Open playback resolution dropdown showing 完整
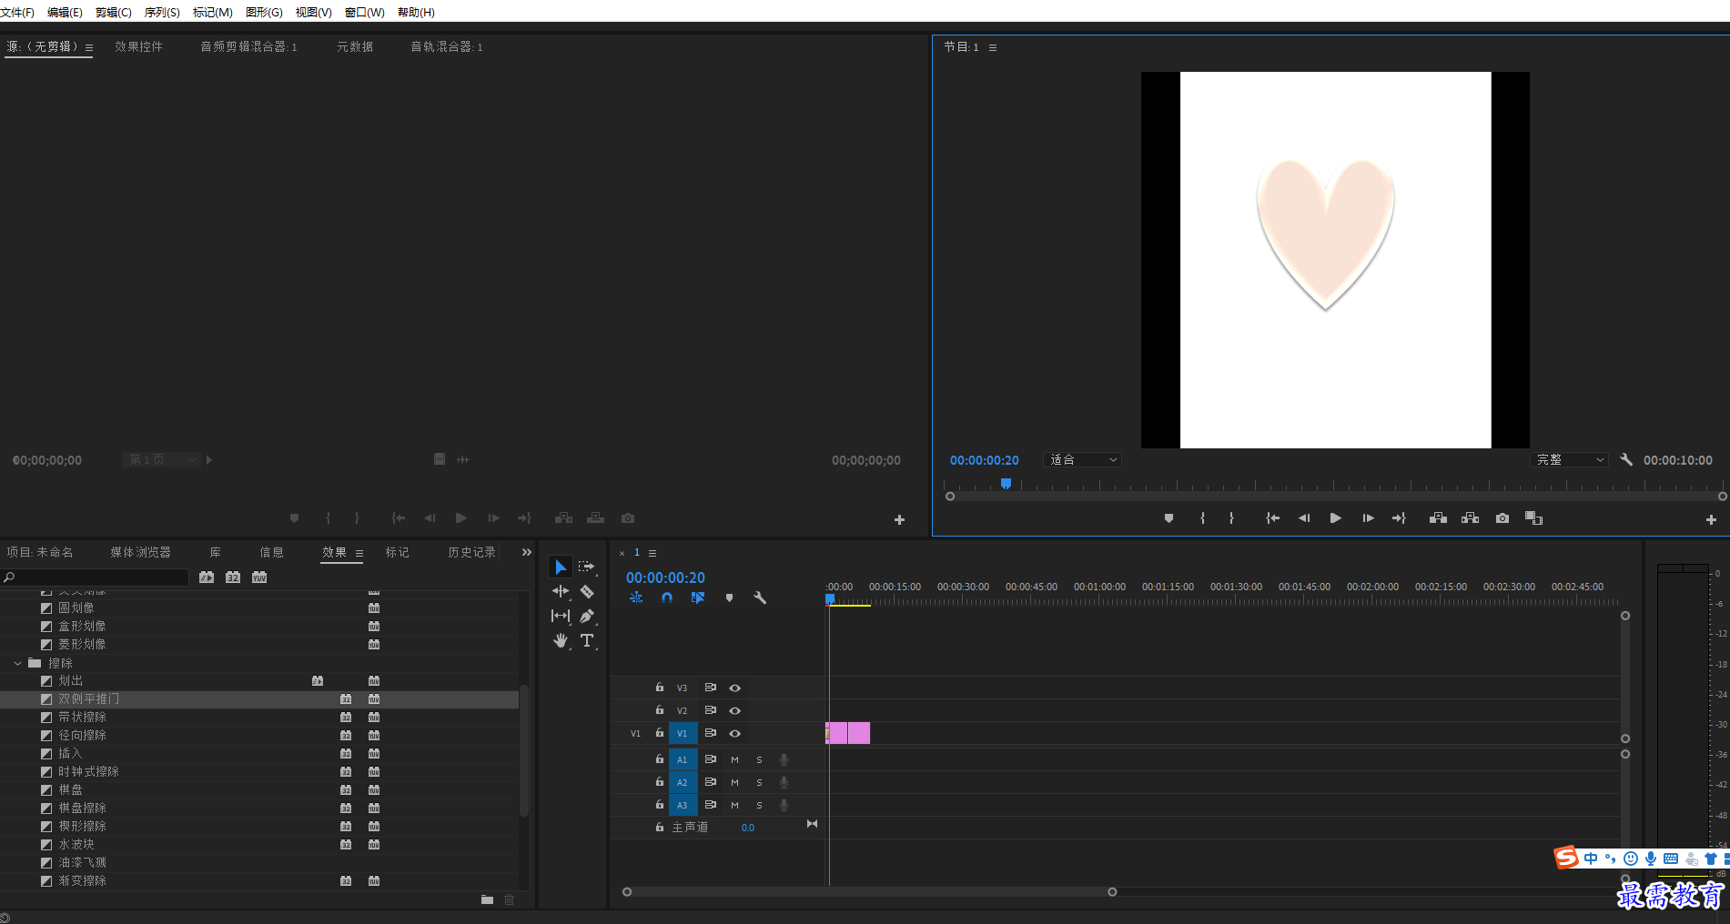1730x924 pixels. tap(1569, 460)
